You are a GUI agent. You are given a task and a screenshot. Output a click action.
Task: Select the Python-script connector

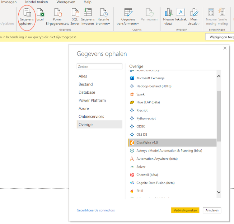click(x=172, y=118)
